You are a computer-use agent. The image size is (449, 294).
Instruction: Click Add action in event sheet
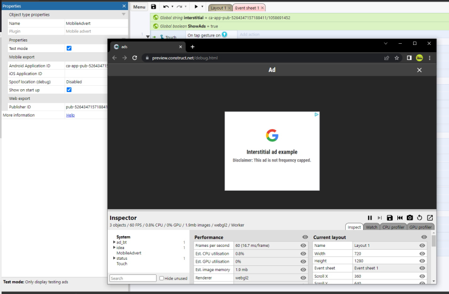[250, 34]
